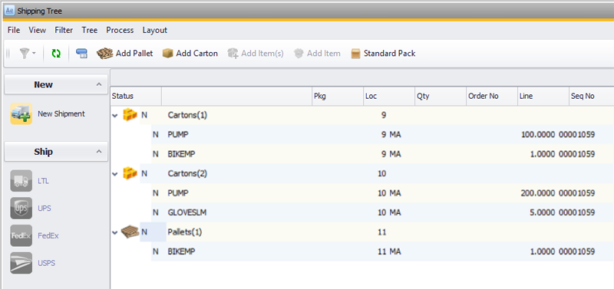Open the View menu
Screen dimensions: 614x289
click(x=37, y=30)
